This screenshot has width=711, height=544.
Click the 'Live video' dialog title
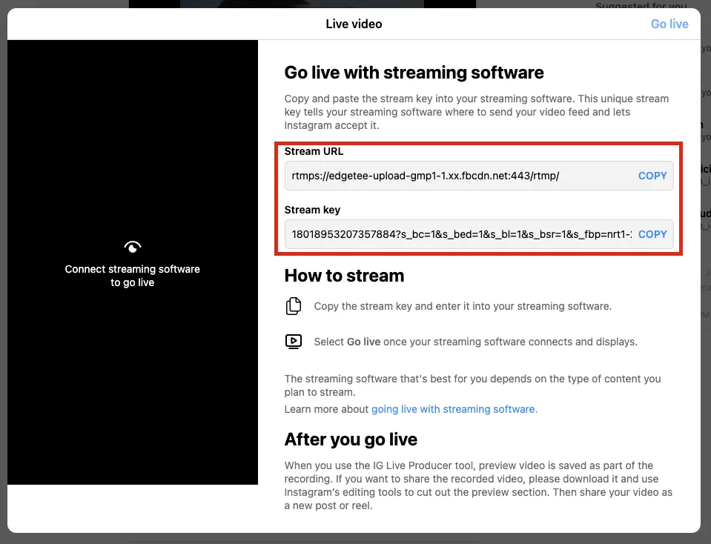(x=354, y=24)
